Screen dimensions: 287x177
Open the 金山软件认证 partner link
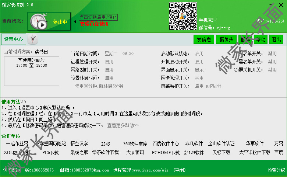click(x=221, y=143)
